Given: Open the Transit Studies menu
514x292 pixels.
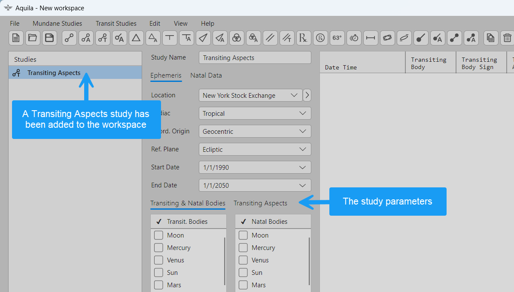Looking at the screenshot, I should pos(116,24).
